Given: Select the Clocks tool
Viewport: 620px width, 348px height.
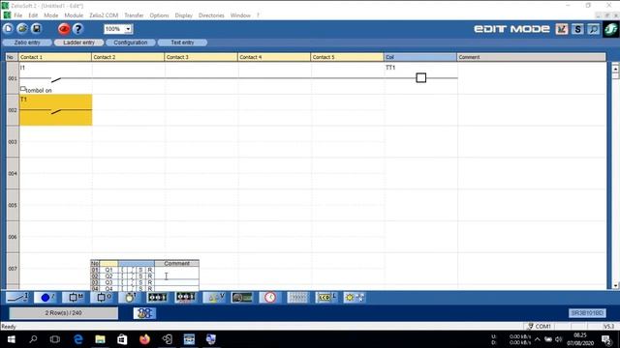Looking at the screenshot, I should coord(270,298).
